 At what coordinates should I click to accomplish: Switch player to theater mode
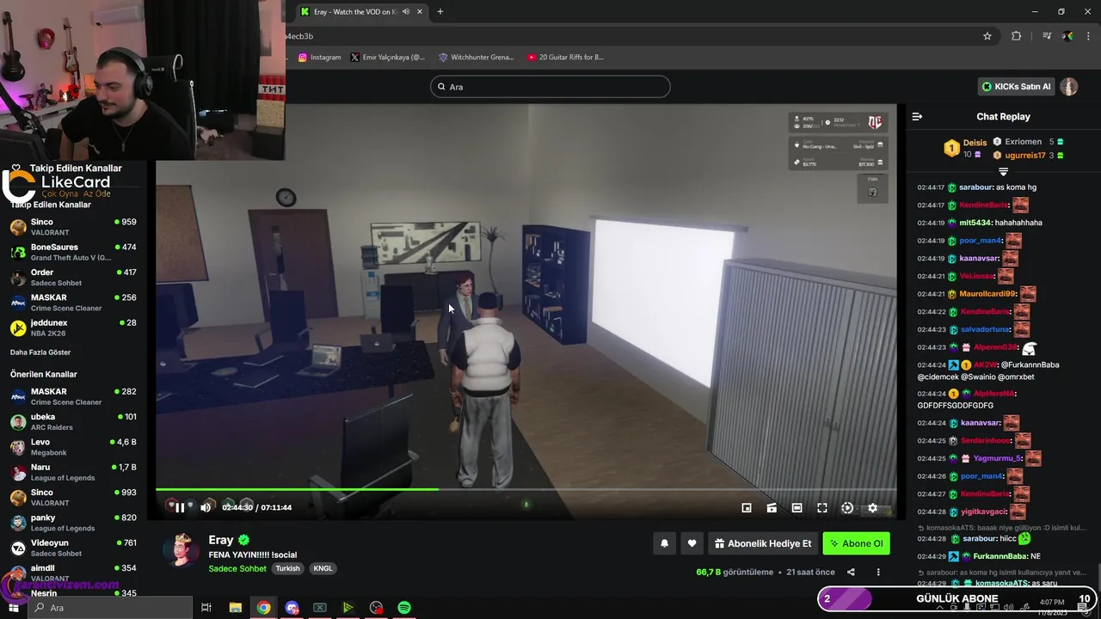(797, 508)
